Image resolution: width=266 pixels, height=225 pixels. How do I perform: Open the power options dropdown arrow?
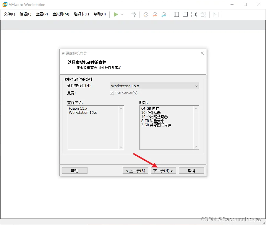coord(122,14)
